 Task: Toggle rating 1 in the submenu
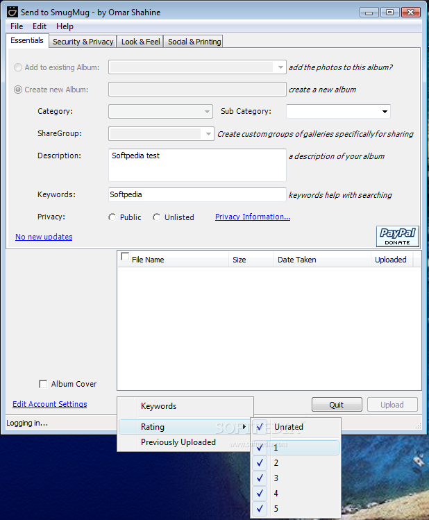pos(296,448)
